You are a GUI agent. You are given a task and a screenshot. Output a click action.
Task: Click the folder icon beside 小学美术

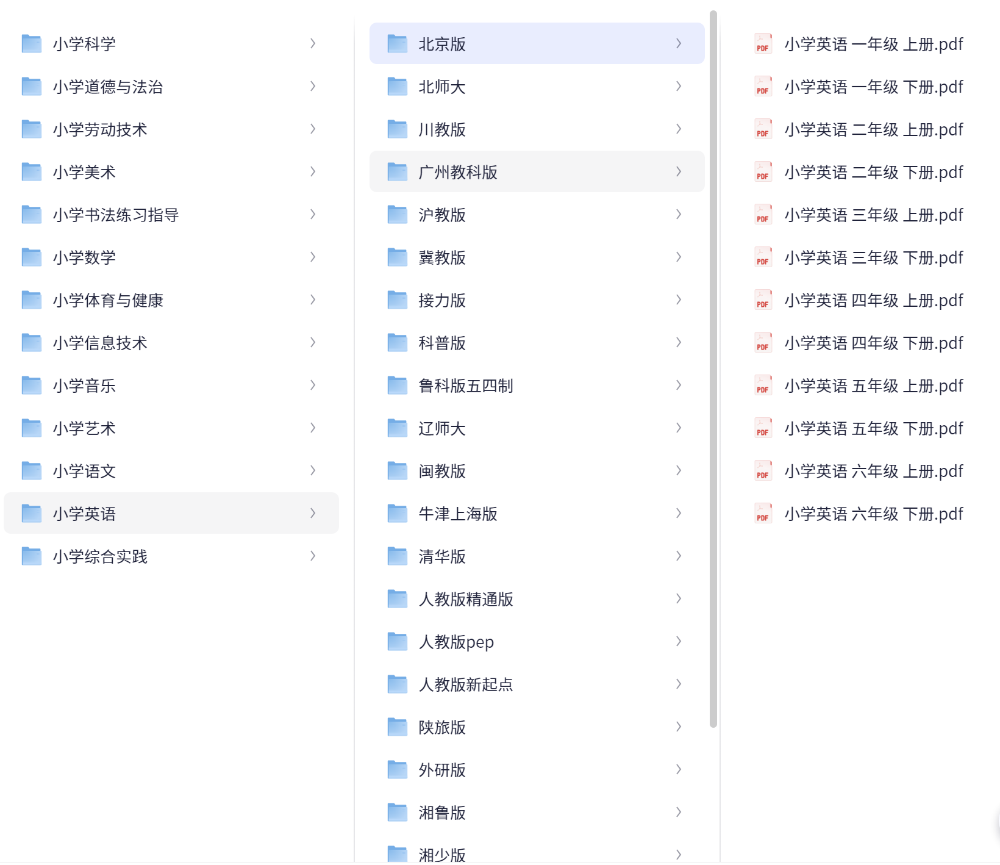[x=32, y=172]
